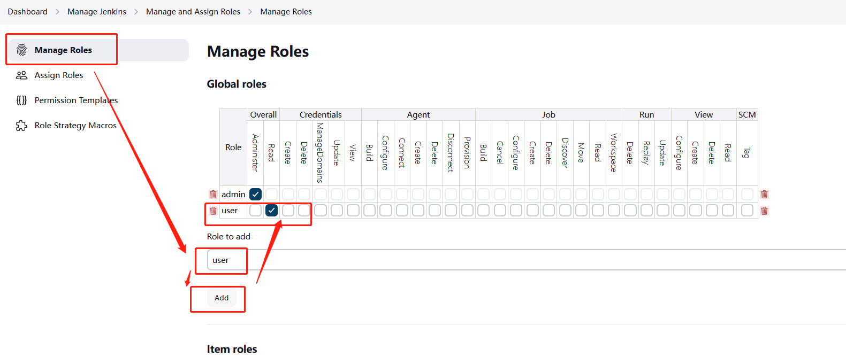The height and width of the screenshot is (357, 846).
Task: Click the Permission Templates braces icon
Action: 21,100
